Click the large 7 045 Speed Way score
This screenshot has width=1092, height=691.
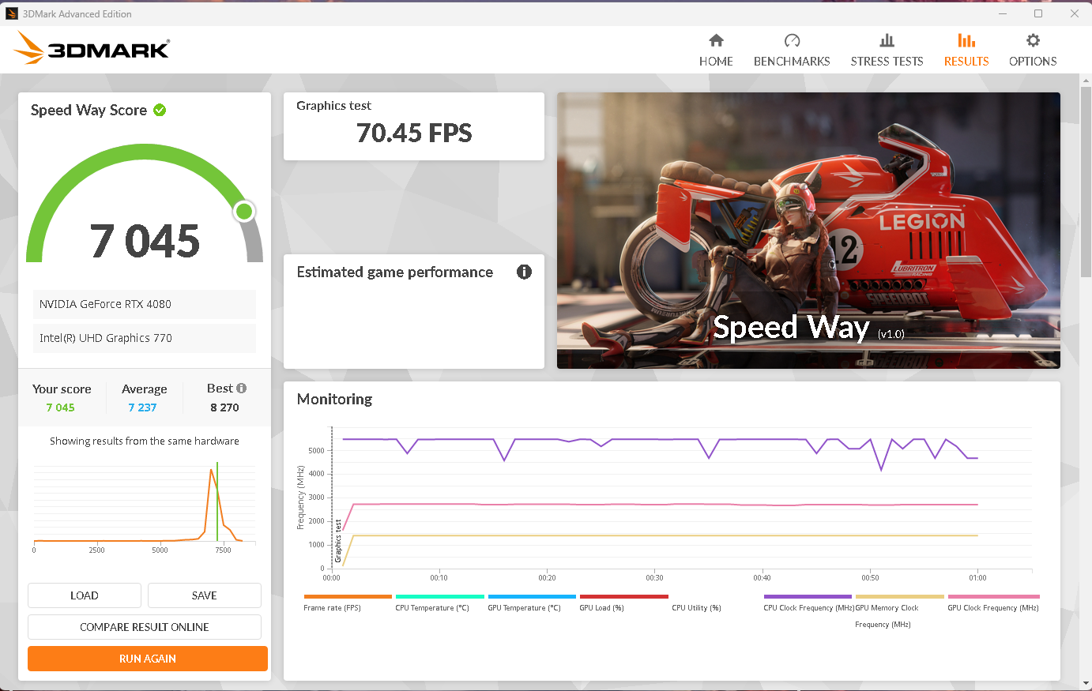point(145,241)
